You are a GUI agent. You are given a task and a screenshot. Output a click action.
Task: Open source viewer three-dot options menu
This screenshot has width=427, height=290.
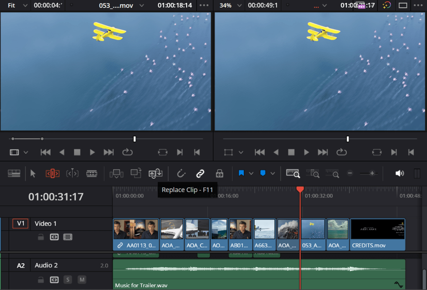(x=204, y=5)
